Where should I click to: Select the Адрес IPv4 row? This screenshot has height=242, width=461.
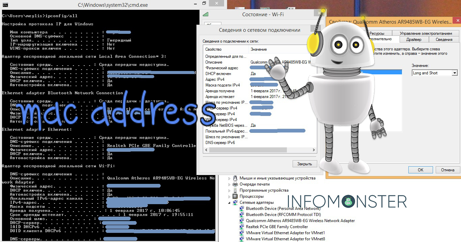click(260, 79)
